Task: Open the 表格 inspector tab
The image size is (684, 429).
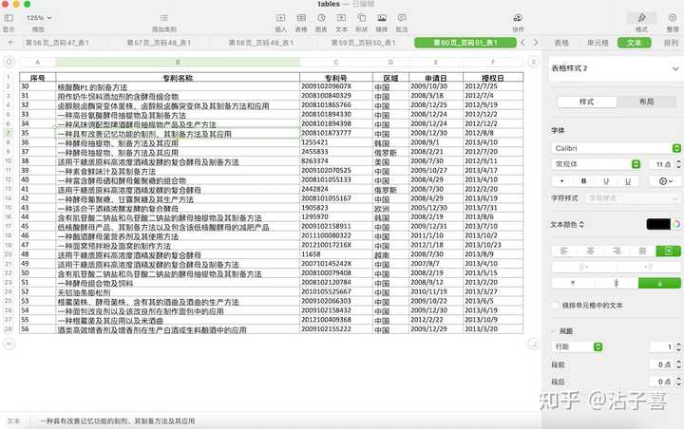Action: point(561,43)
